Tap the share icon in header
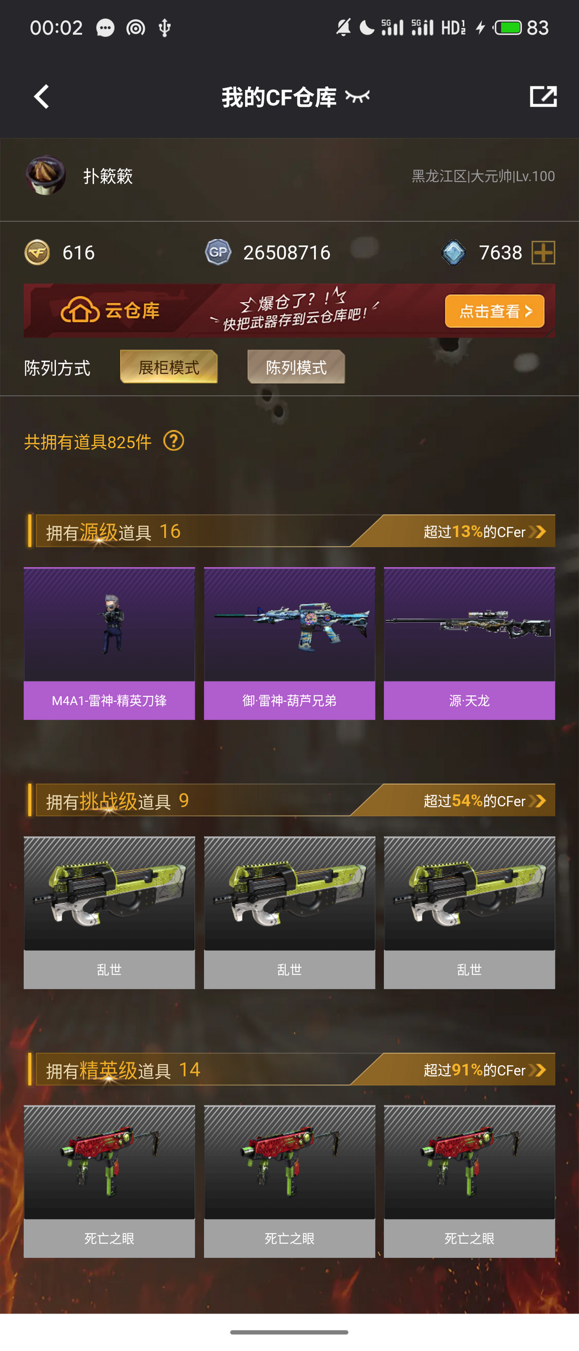This screenshot has width=579, height=1351. (x=543, y=96)
